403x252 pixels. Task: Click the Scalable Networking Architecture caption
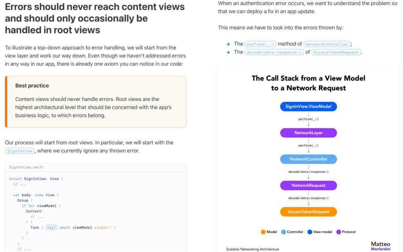[x=252, y=249]
